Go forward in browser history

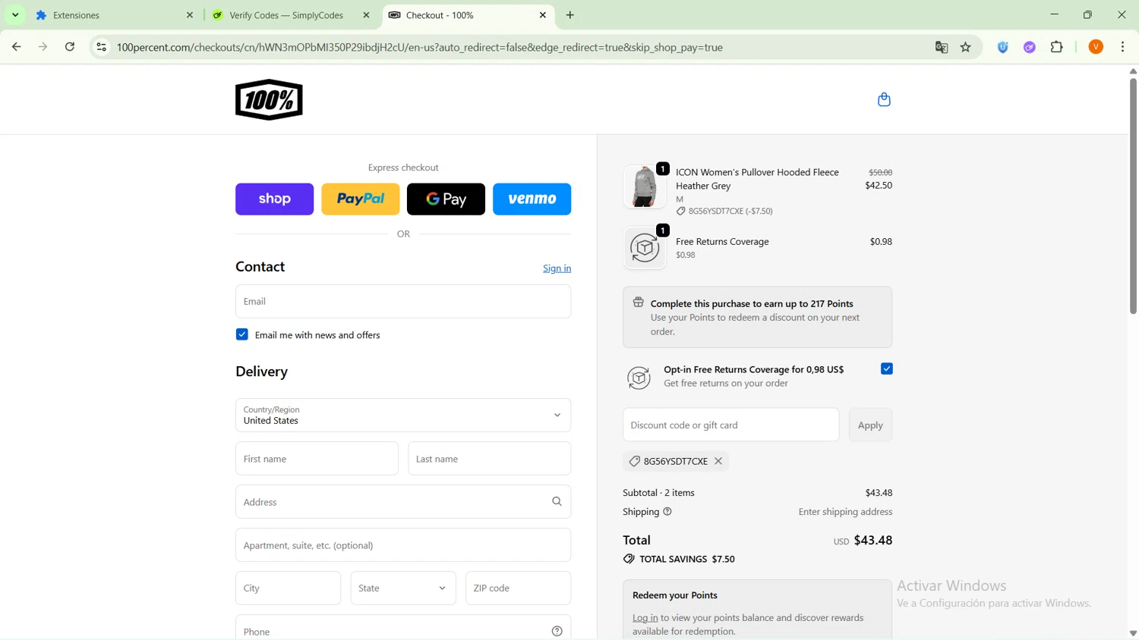tap(43, 47)
